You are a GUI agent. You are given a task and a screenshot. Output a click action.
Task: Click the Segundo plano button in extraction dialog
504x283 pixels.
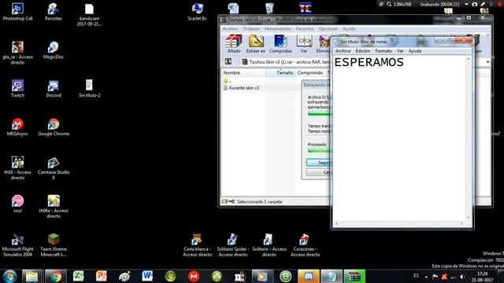point(318,163)
